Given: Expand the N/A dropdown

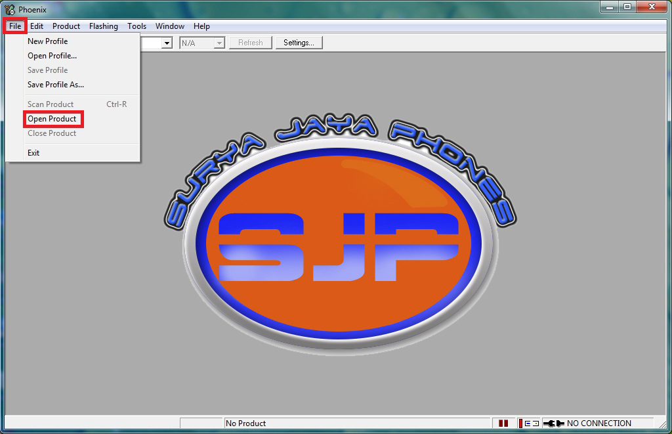Looking at the screenshot, I should pyautogui.click(x=219, y=43).
